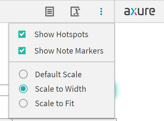
Task: Select the Scale to Fit radio button
Action: point(23,103)
